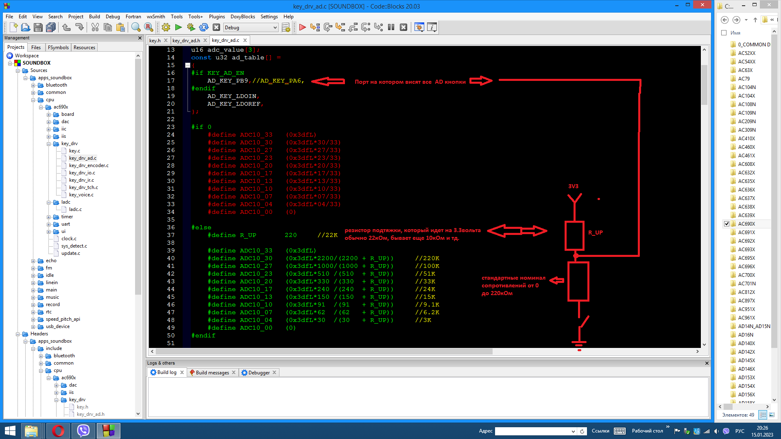The height and width of the screenshot is (439, 781).
Task: Save the current file with the floppy icon
Action: point(38,27)
